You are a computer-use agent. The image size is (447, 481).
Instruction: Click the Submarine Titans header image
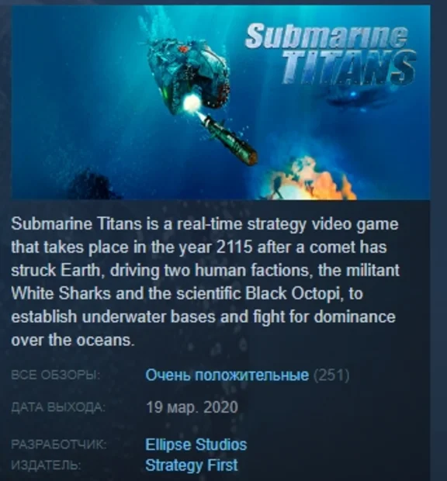[220, 102]
